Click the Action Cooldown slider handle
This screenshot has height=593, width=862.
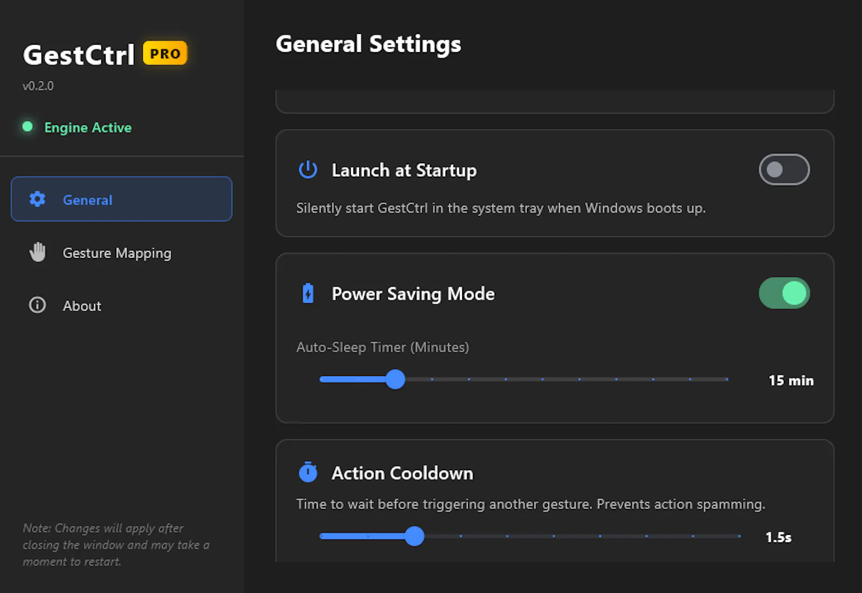tap(414, 536)
